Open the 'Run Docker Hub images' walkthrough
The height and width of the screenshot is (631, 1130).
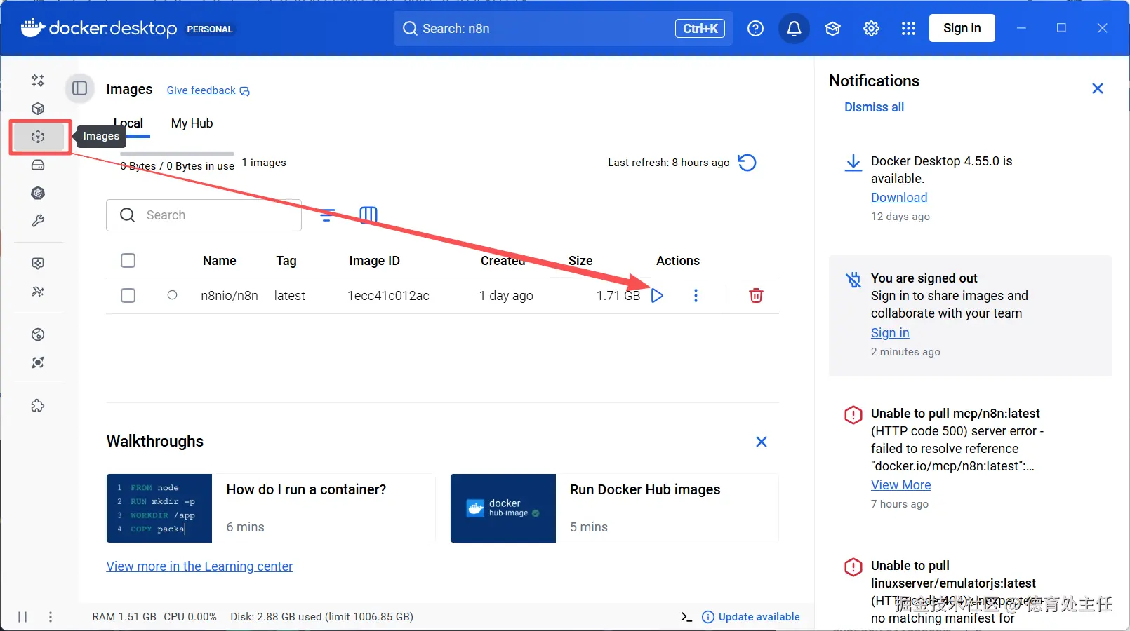pyautogui.click(x=614, y=508)
